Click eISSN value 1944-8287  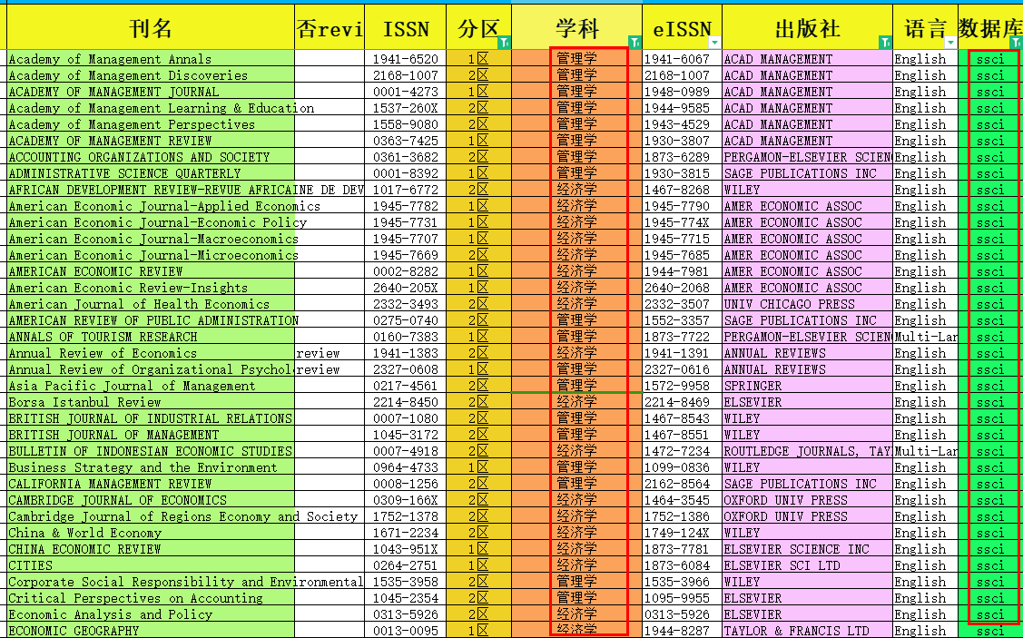point(676,630)
